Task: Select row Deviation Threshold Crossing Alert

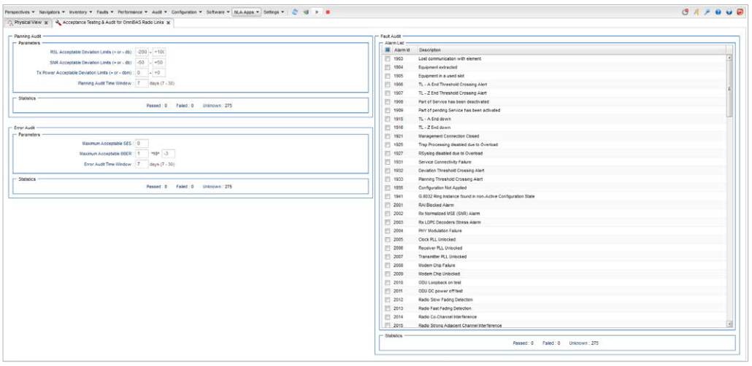Action: tap(555, 171)
